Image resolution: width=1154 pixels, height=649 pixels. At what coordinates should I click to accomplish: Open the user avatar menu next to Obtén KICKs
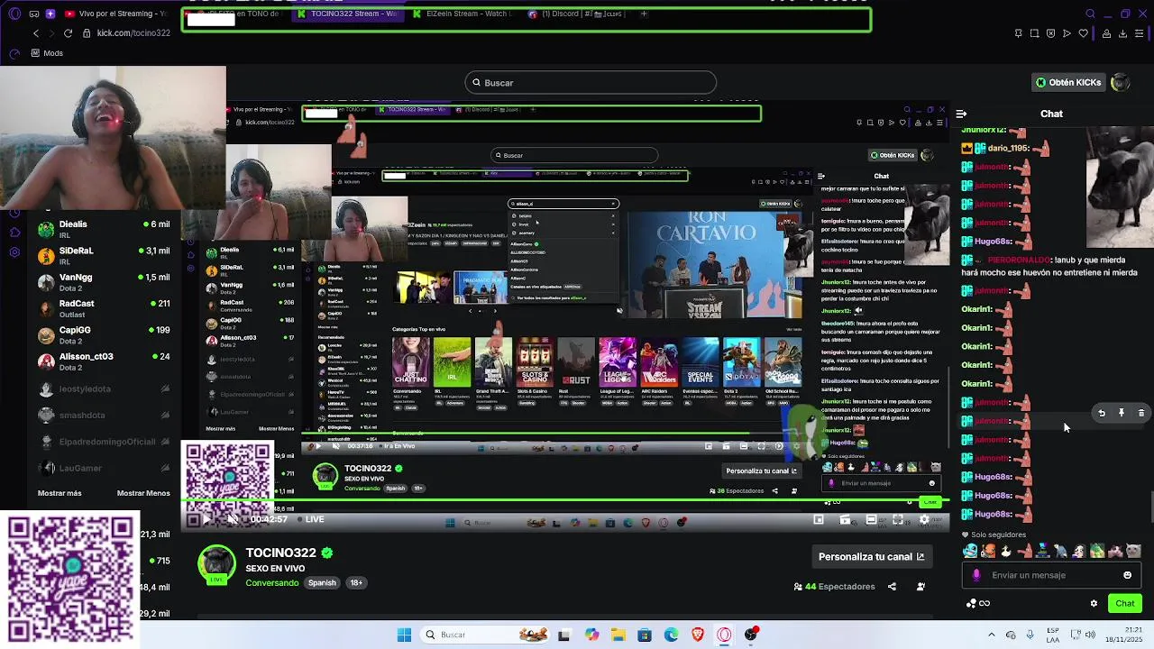1120,82
